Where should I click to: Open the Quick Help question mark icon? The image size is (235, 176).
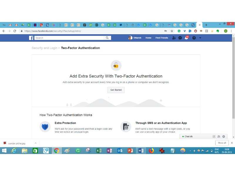[x=194, y=38]
